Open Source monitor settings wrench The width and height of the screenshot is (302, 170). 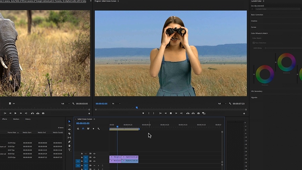73,103
